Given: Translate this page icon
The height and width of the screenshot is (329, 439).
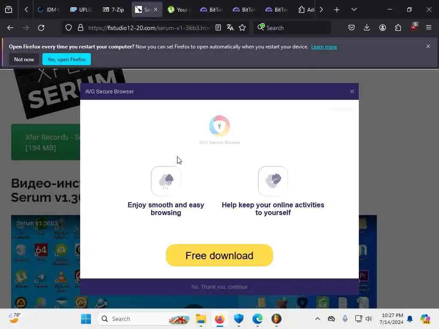Looking at the screenshot, I should pyautogui.click(x=230, y=28).
